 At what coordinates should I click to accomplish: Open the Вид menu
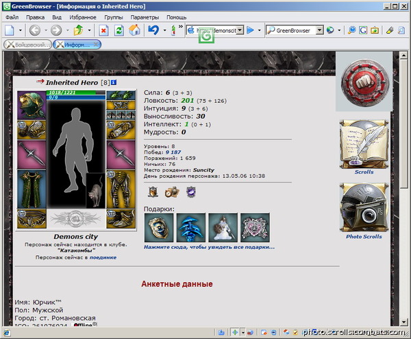[57, 17]
